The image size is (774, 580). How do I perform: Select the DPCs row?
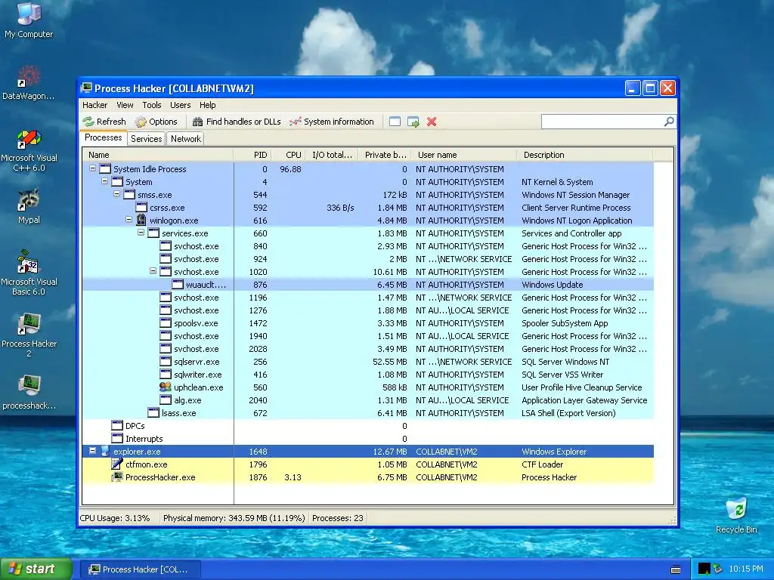point(368,426)
